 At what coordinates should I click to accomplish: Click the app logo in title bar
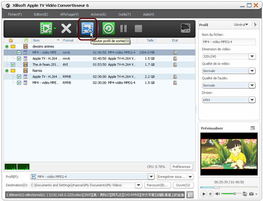[8, 6]
